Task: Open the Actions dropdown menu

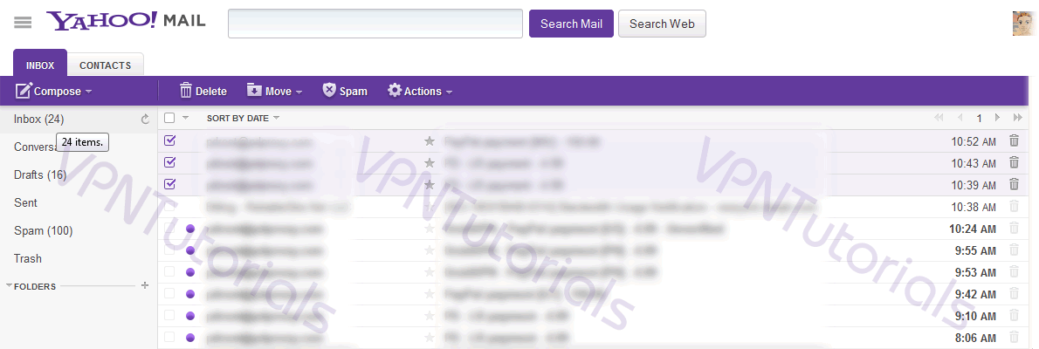Action: pyautogui.click(x=420, y=91)
